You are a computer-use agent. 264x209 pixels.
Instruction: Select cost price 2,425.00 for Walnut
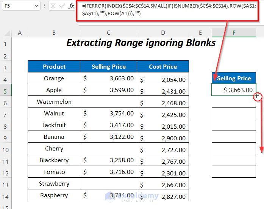point(163,114)
